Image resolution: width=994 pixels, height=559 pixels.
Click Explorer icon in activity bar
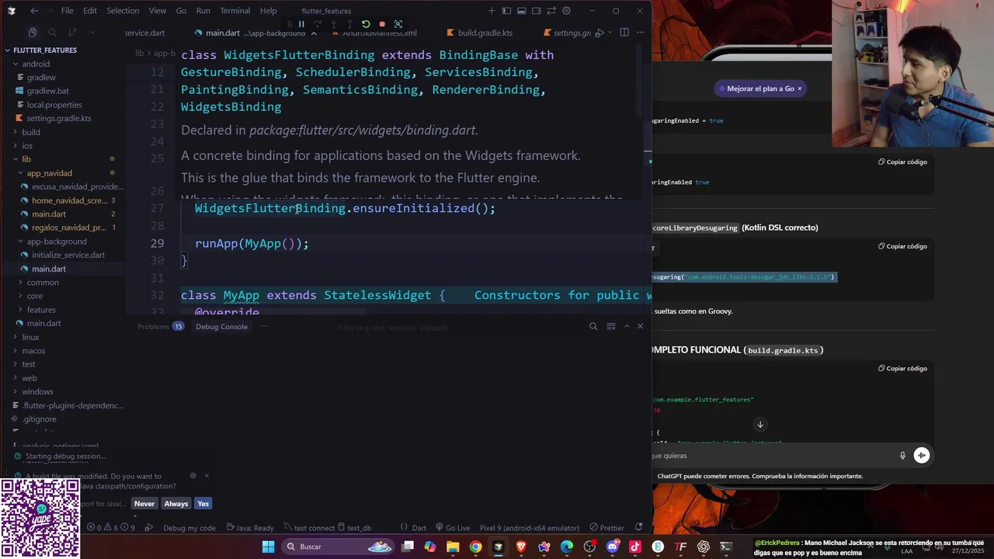pos(33,33)
